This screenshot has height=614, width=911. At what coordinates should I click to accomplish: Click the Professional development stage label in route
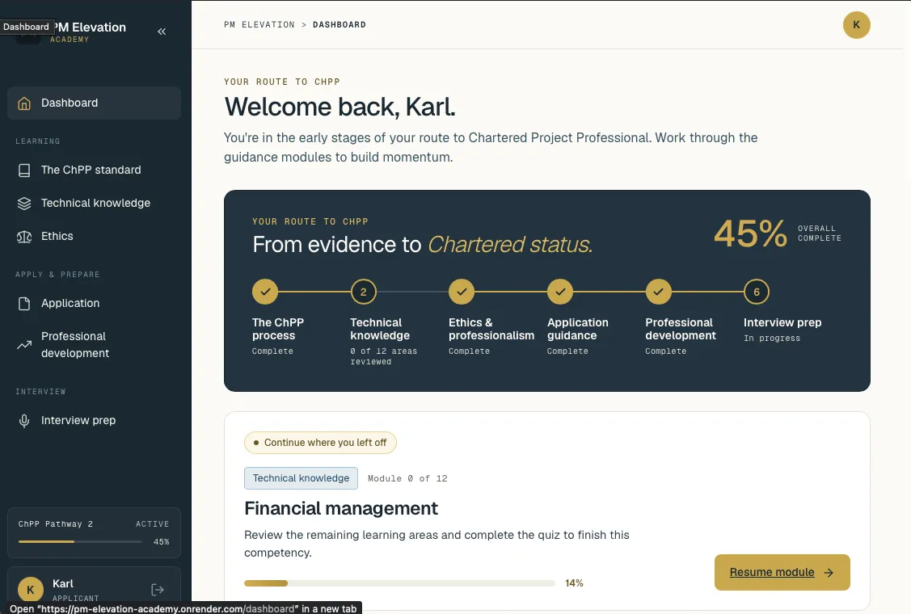point(681,329)
